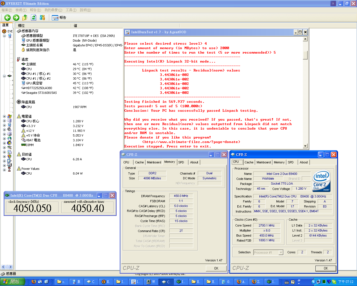Select the hourglass benchmark icon in left tree
Image resolution: width=357 pixels, height=286 pixels.
9,170
